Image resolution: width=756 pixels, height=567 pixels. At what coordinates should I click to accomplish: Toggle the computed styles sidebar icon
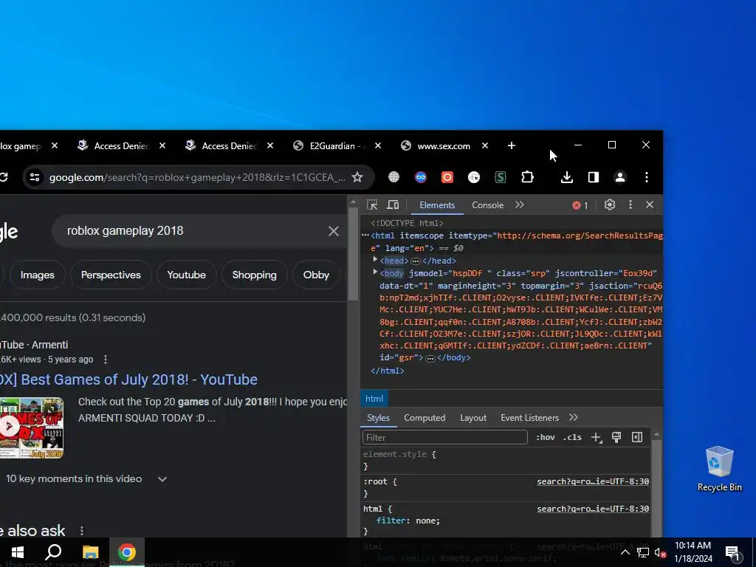point(637,437)
